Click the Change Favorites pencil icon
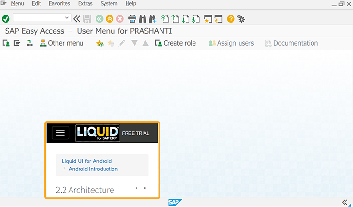 [121, 43]
